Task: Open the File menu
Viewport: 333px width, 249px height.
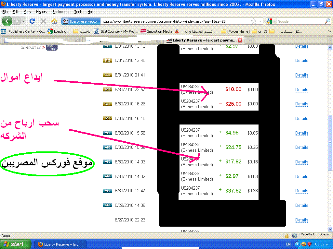Action: pyautogui.click(x=5, y=12)
